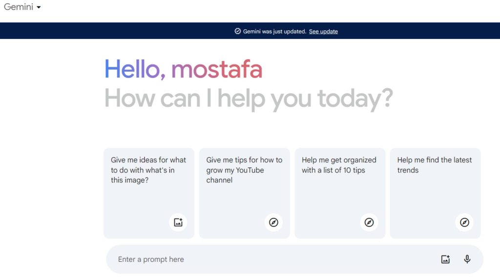Screen dimensions: 500x279
Task: Click the word 'mostafa' in the greeting
Action: pyautogui.click(x=217, y=69)
